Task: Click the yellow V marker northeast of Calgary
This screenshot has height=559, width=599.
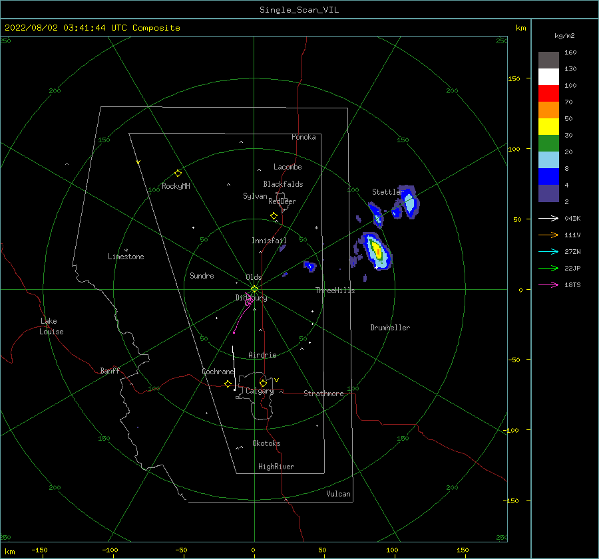Action: coord(277,380)
